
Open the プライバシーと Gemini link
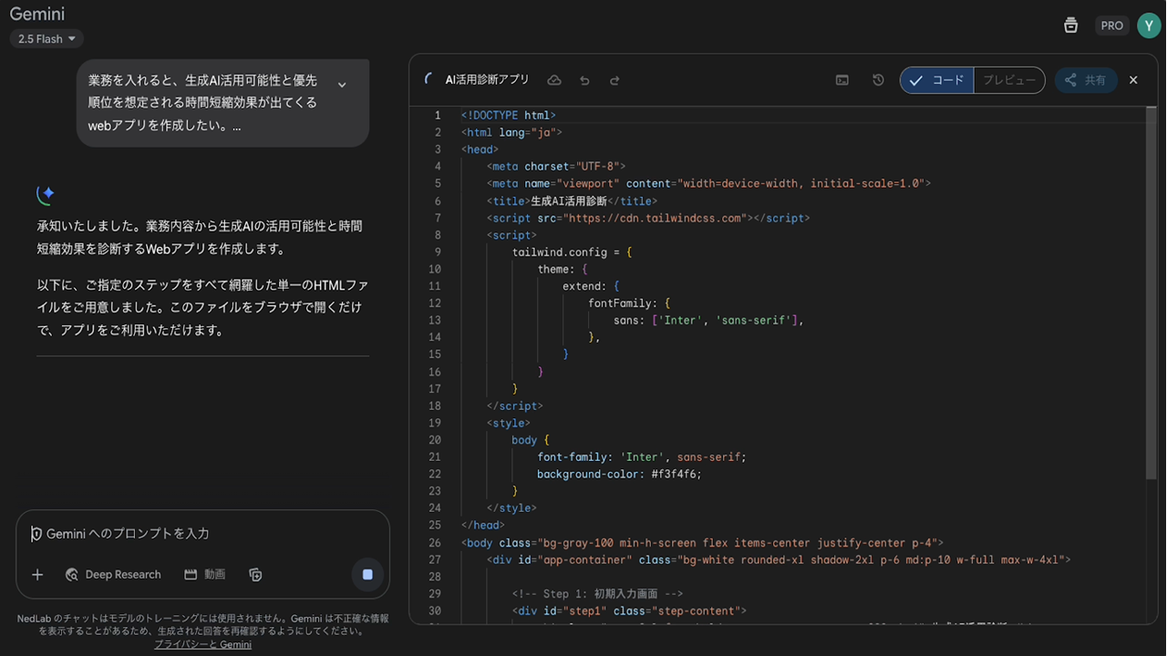(x=202, y=644)
